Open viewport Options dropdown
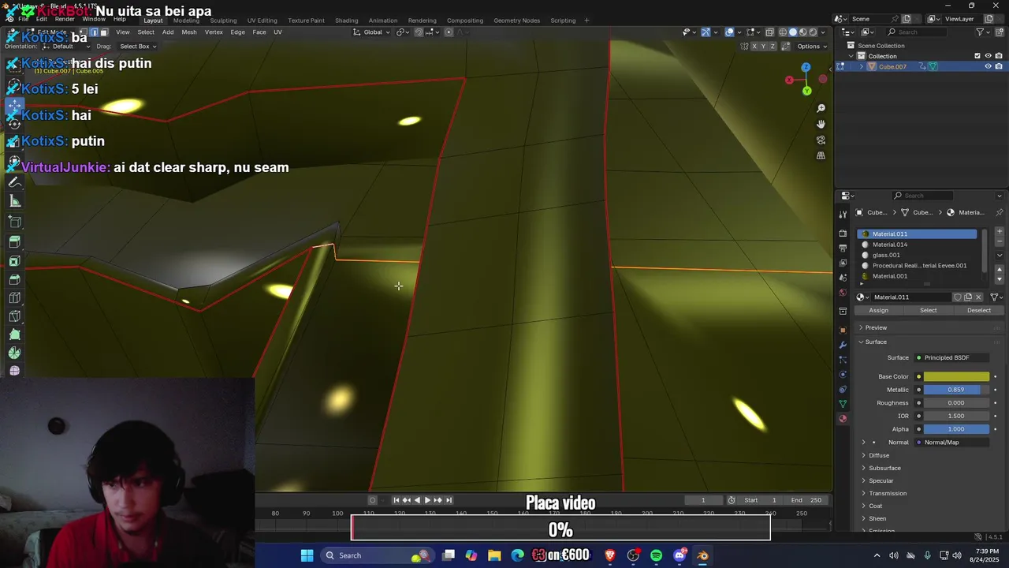This screenshot has width=1009, height=568. [812, 47]
